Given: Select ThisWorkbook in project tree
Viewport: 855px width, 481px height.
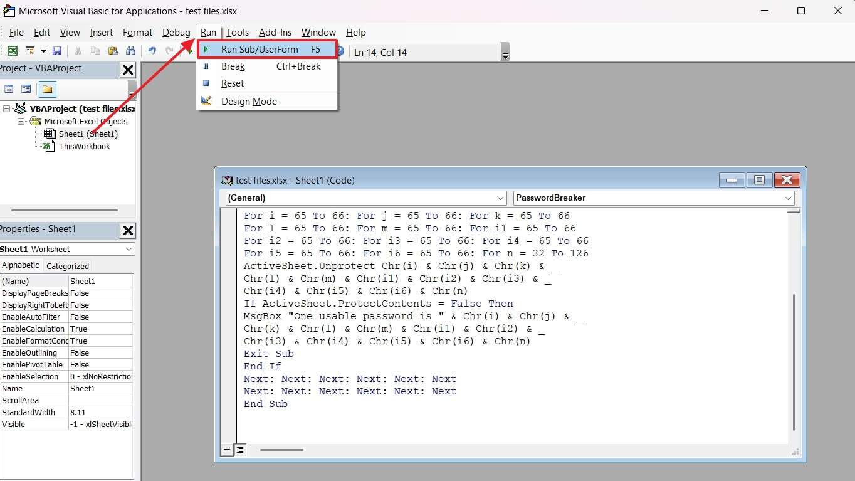Looking at the screenshot, I should (x=84, y=146).
